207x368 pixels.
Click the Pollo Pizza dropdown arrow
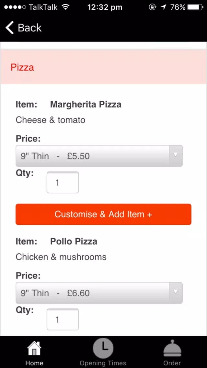tap(176, 292)
